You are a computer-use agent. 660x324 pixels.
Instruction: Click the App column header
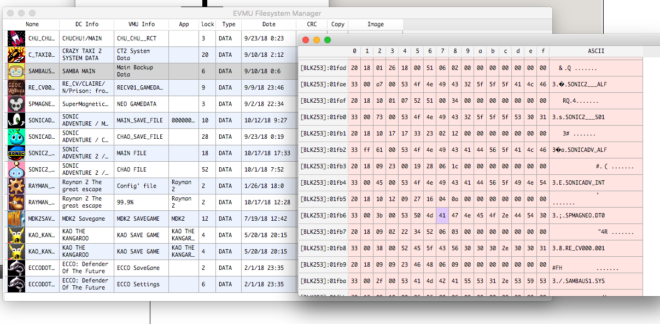pos(184,24)
